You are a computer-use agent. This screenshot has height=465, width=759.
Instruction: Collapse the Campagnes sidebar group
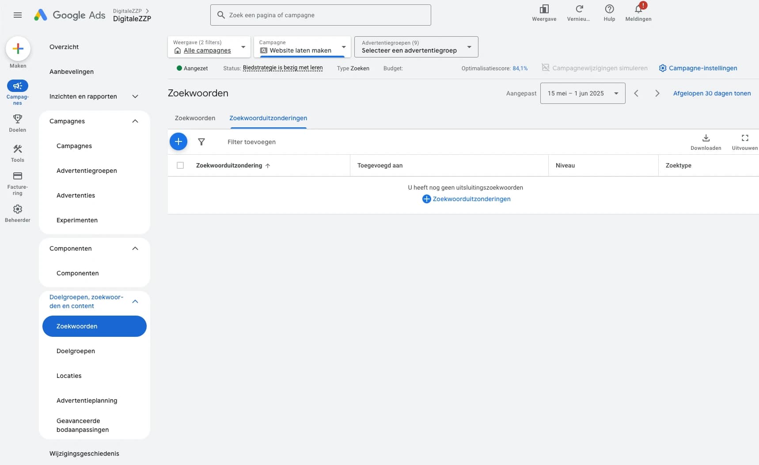pyautogui.click(x=135, y=121)
